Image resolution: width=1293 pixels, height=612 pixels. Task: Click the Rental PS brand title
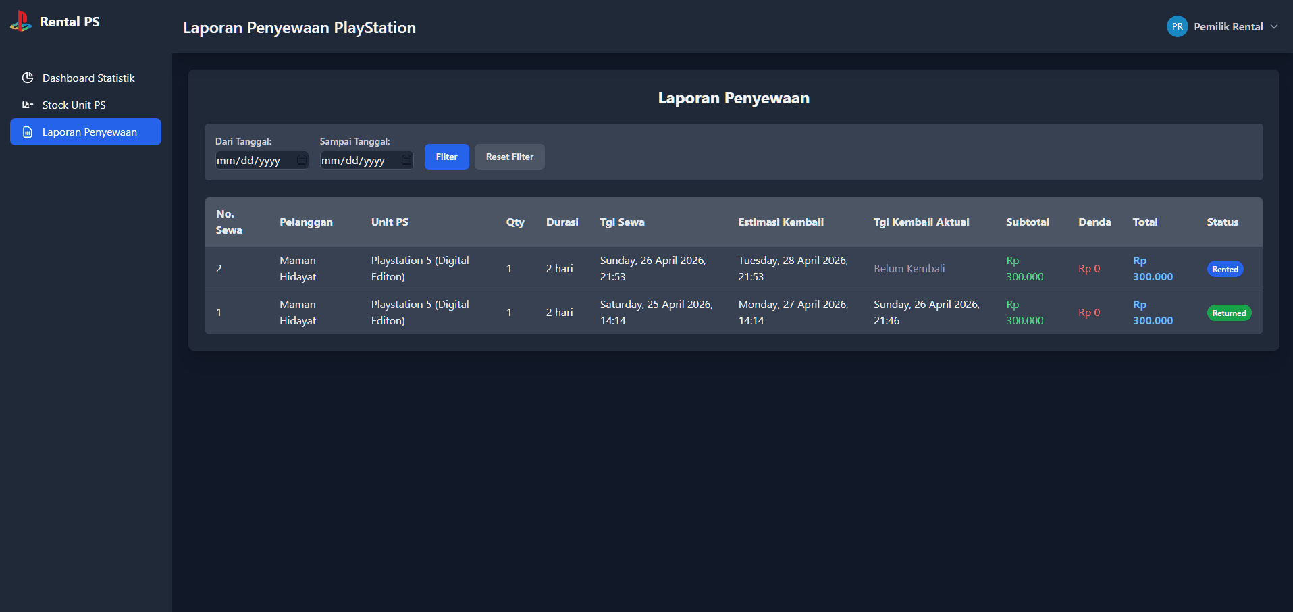70,22
